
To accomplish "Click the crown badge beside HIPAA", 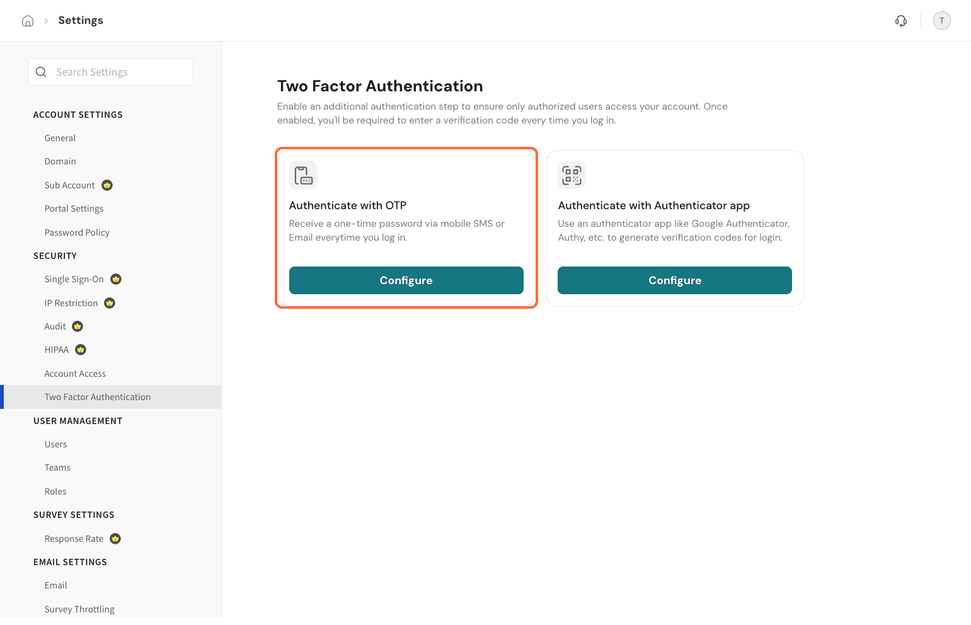I will coord(81,350).
